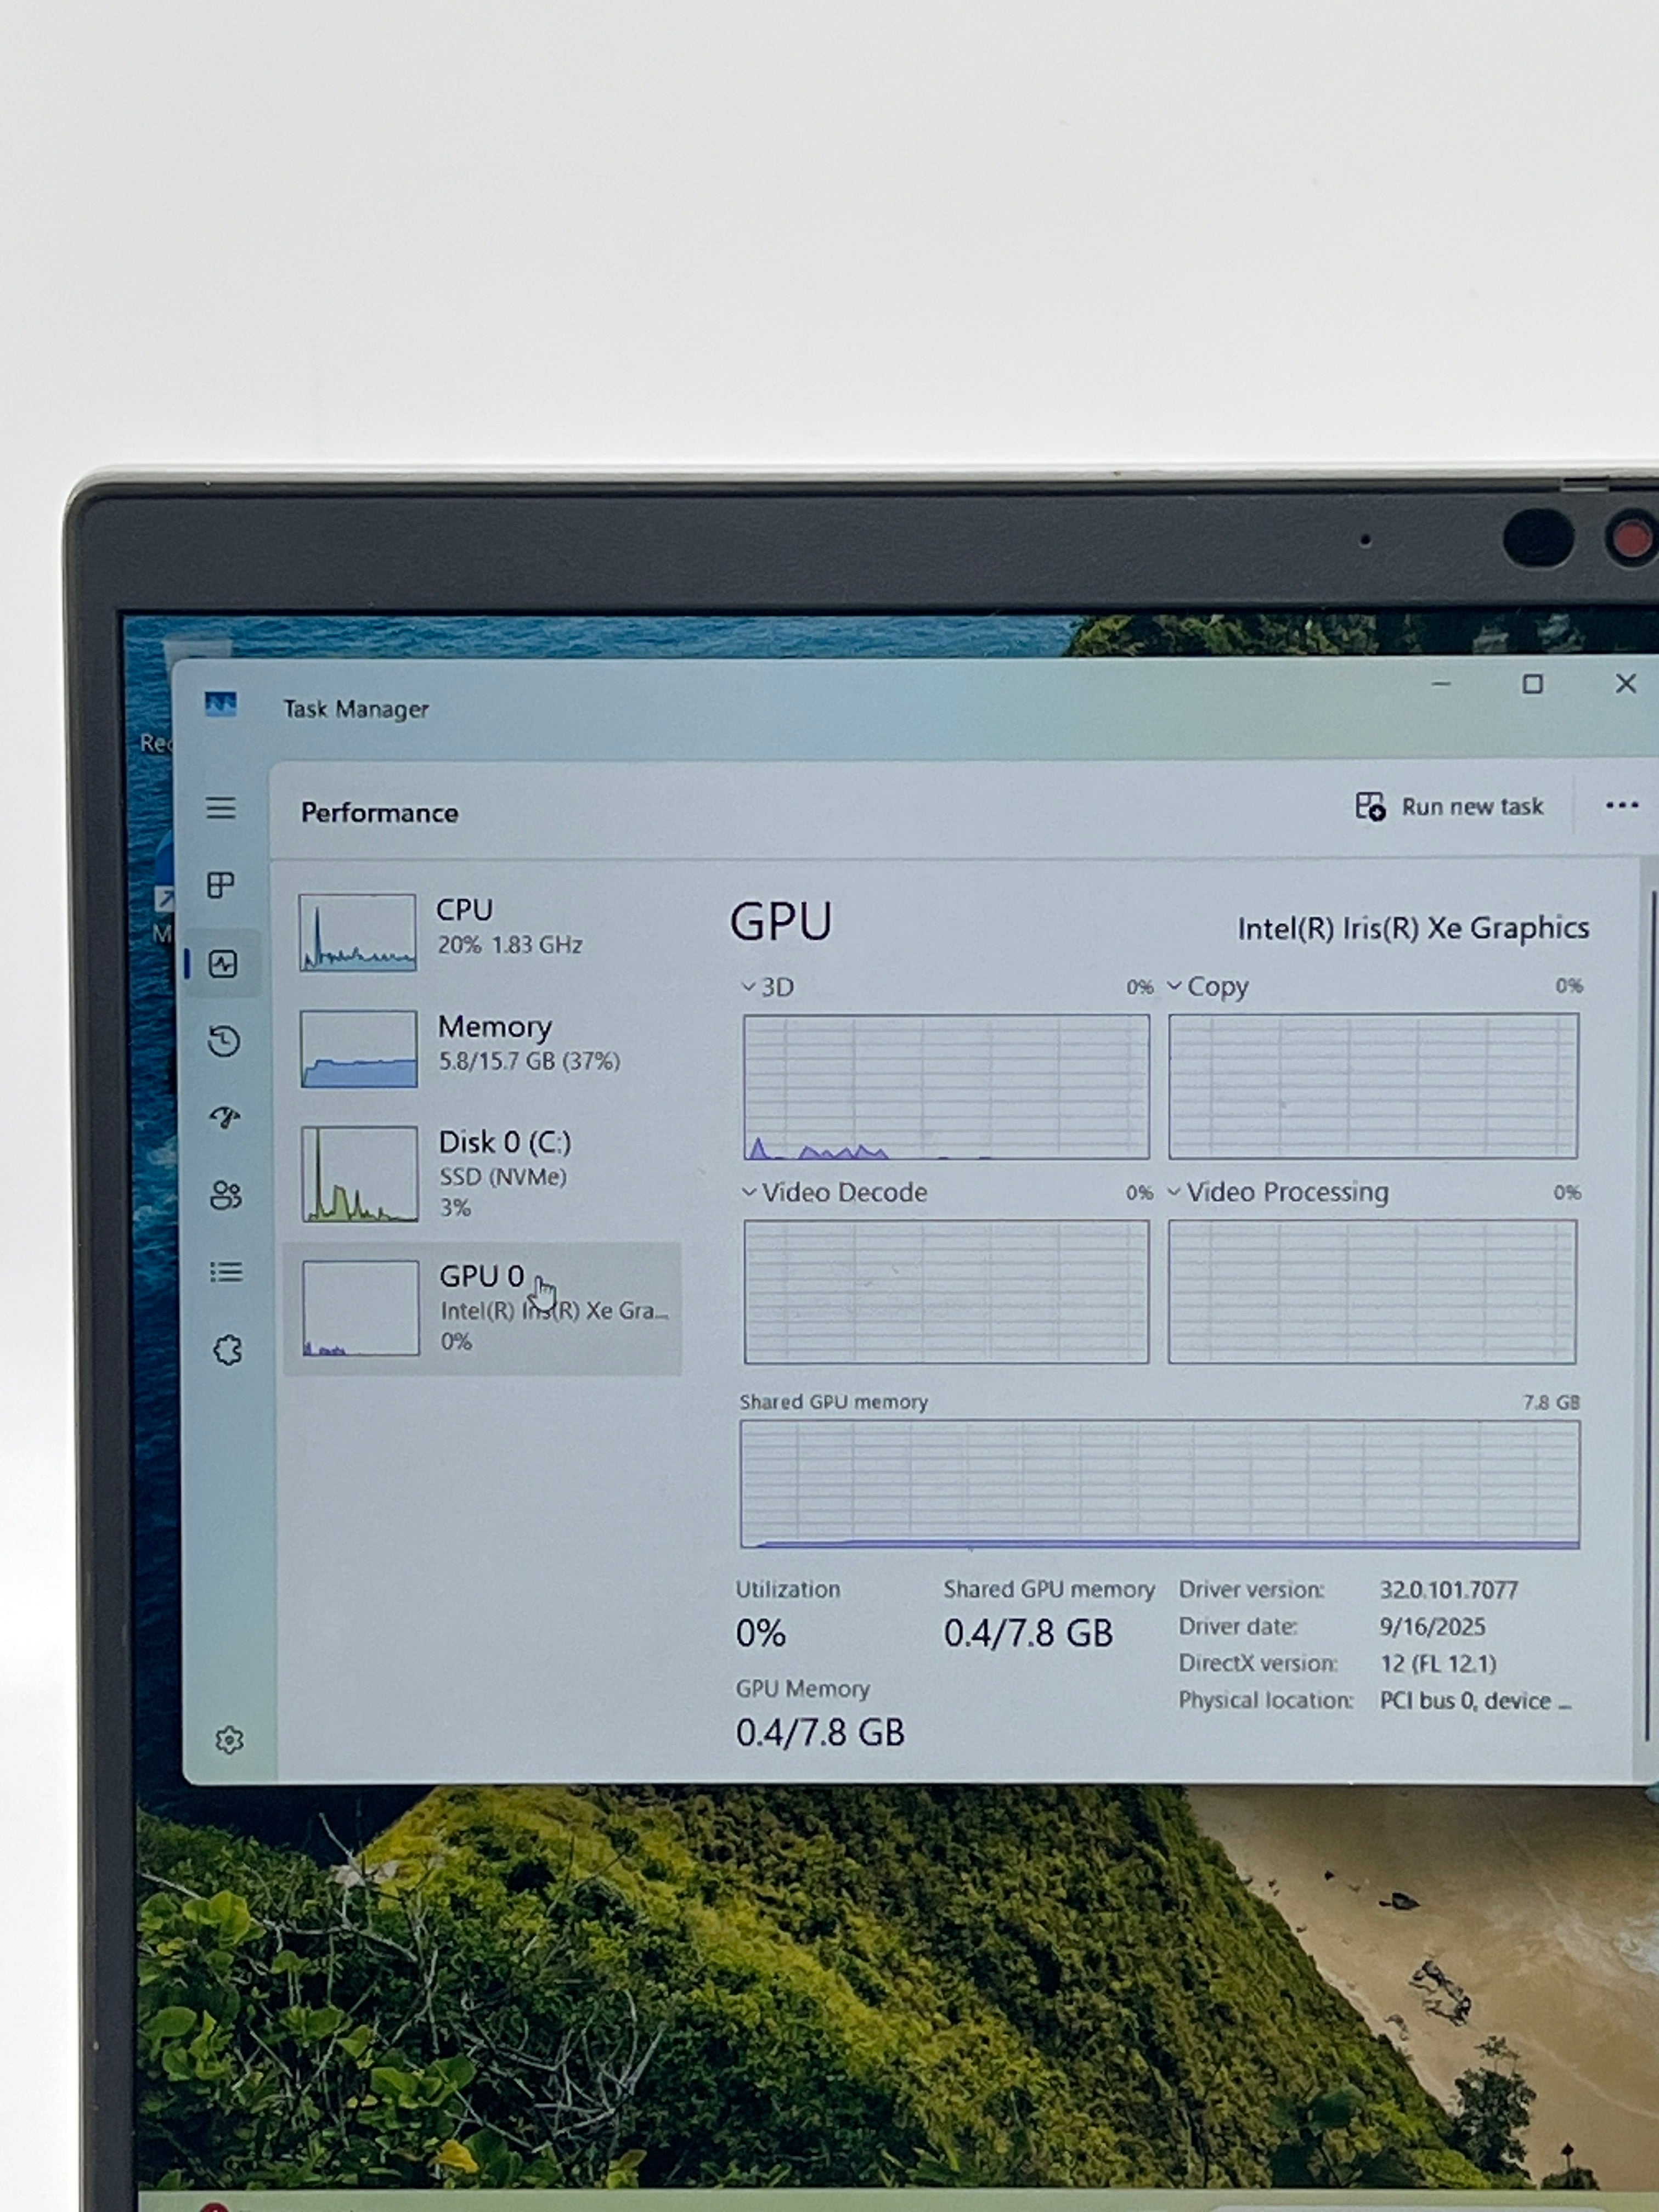
Task: Open the App history page icon
Action: pos(224,1042)
